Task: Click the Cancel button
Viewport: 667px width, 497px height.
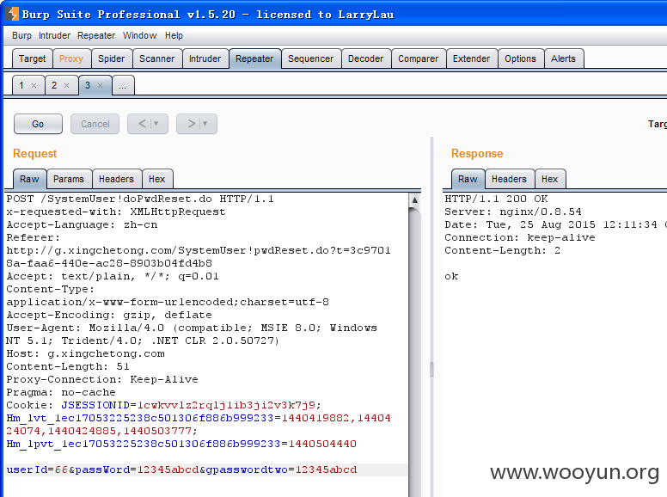Action: tap(95, 124)
